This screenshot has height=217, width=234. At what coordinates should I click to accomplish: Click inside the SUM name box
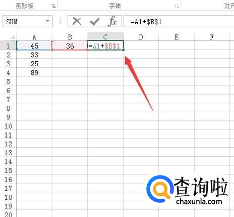[x=24, y=21]
